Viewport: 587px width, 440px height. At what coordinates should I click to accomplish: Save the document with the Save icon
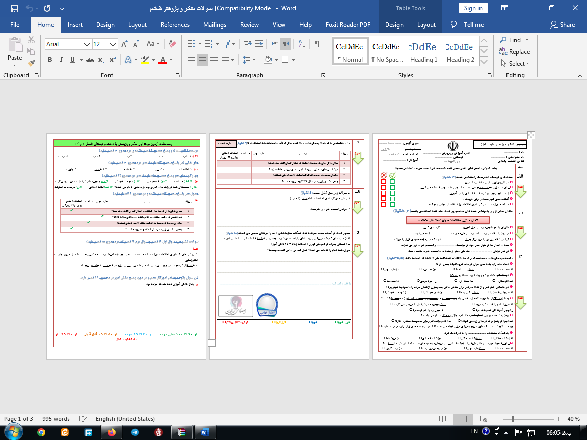(14, 9)
